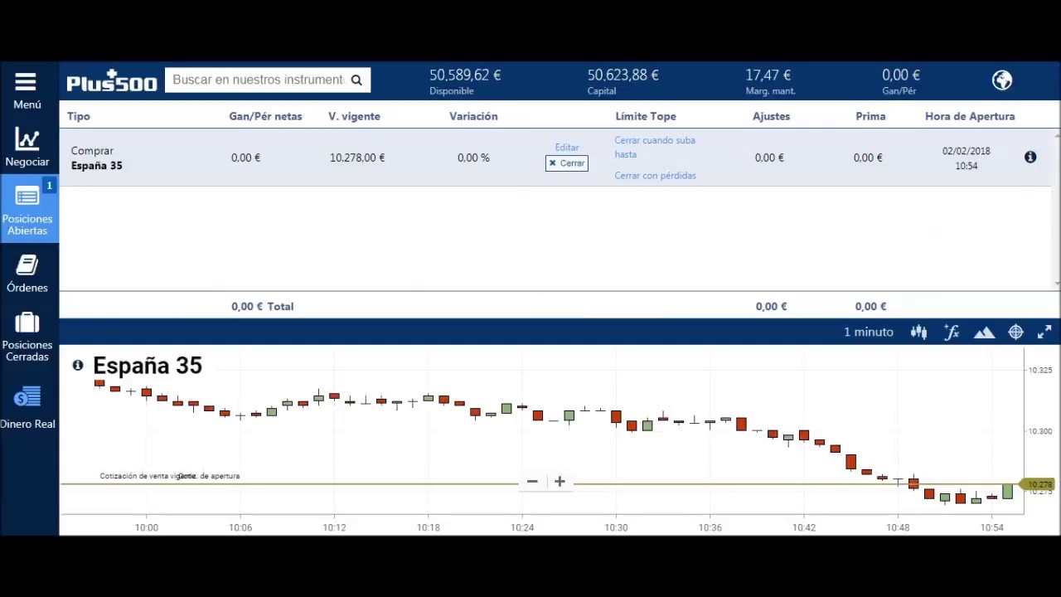This screenshot has height=597, width=1061.
Task: Zoom in chart with plus button
Action: (560, 481)
